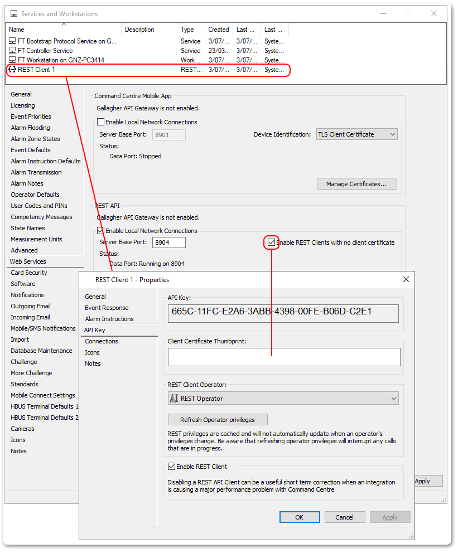Open the Alarm Instructions page in Properties
This screenshot has width=458, height=553.
(x=109, y=319)
